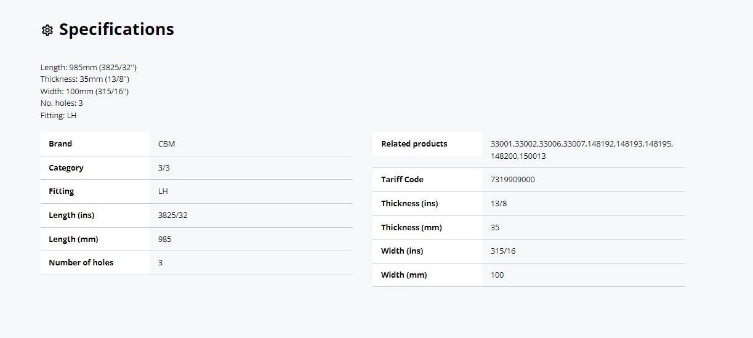Image resolution: width=753 pixels, height=338 pixels.
Task: Click the Related products label
Action: pyautogui.click(x=414, y=143)
